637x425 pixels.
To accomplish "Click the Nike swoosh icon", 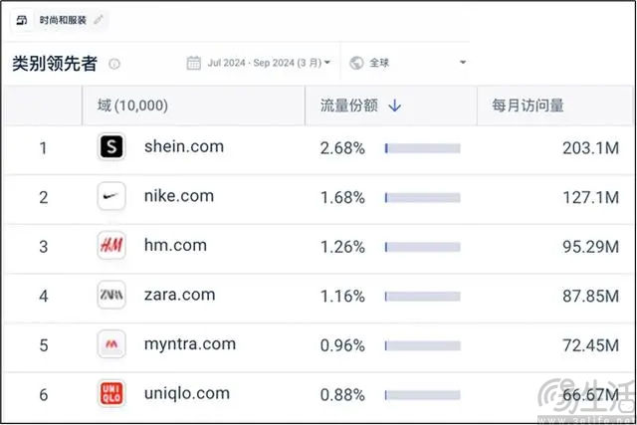I will pos(111,196).
